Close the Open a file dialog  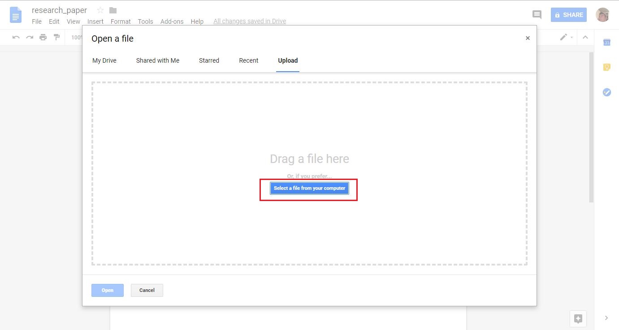point(528,38)
